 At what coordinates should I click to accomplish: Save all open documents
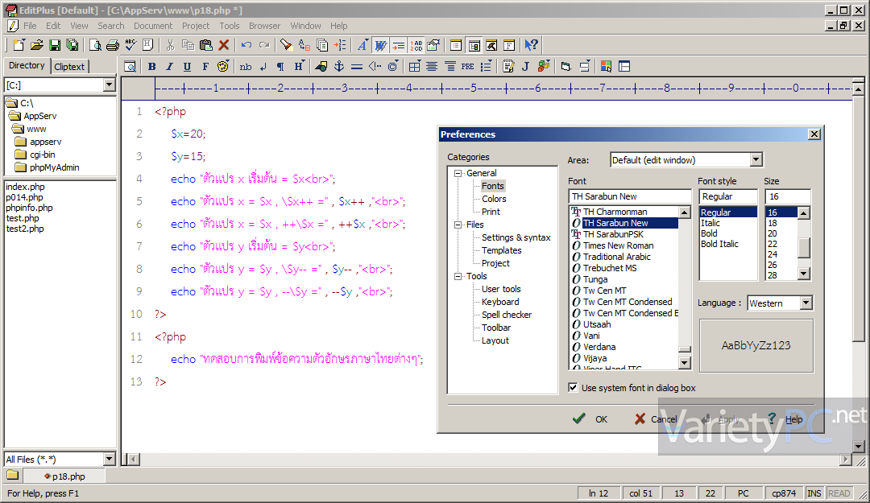[x=71, y=45]
